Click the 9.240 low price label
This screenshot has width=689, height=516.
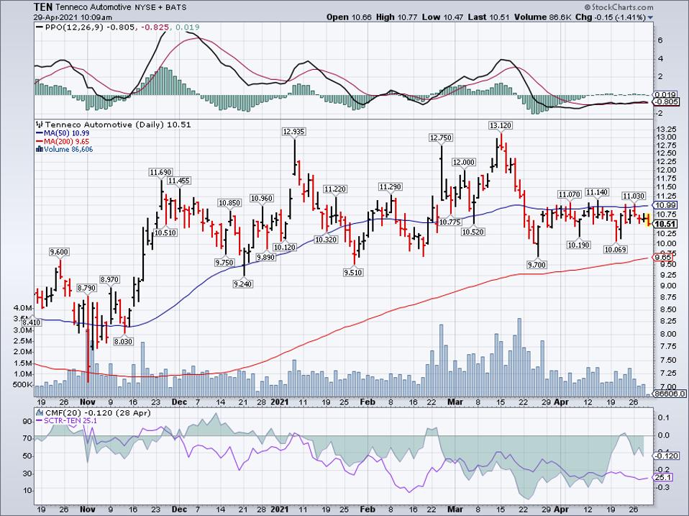[243, 284]
